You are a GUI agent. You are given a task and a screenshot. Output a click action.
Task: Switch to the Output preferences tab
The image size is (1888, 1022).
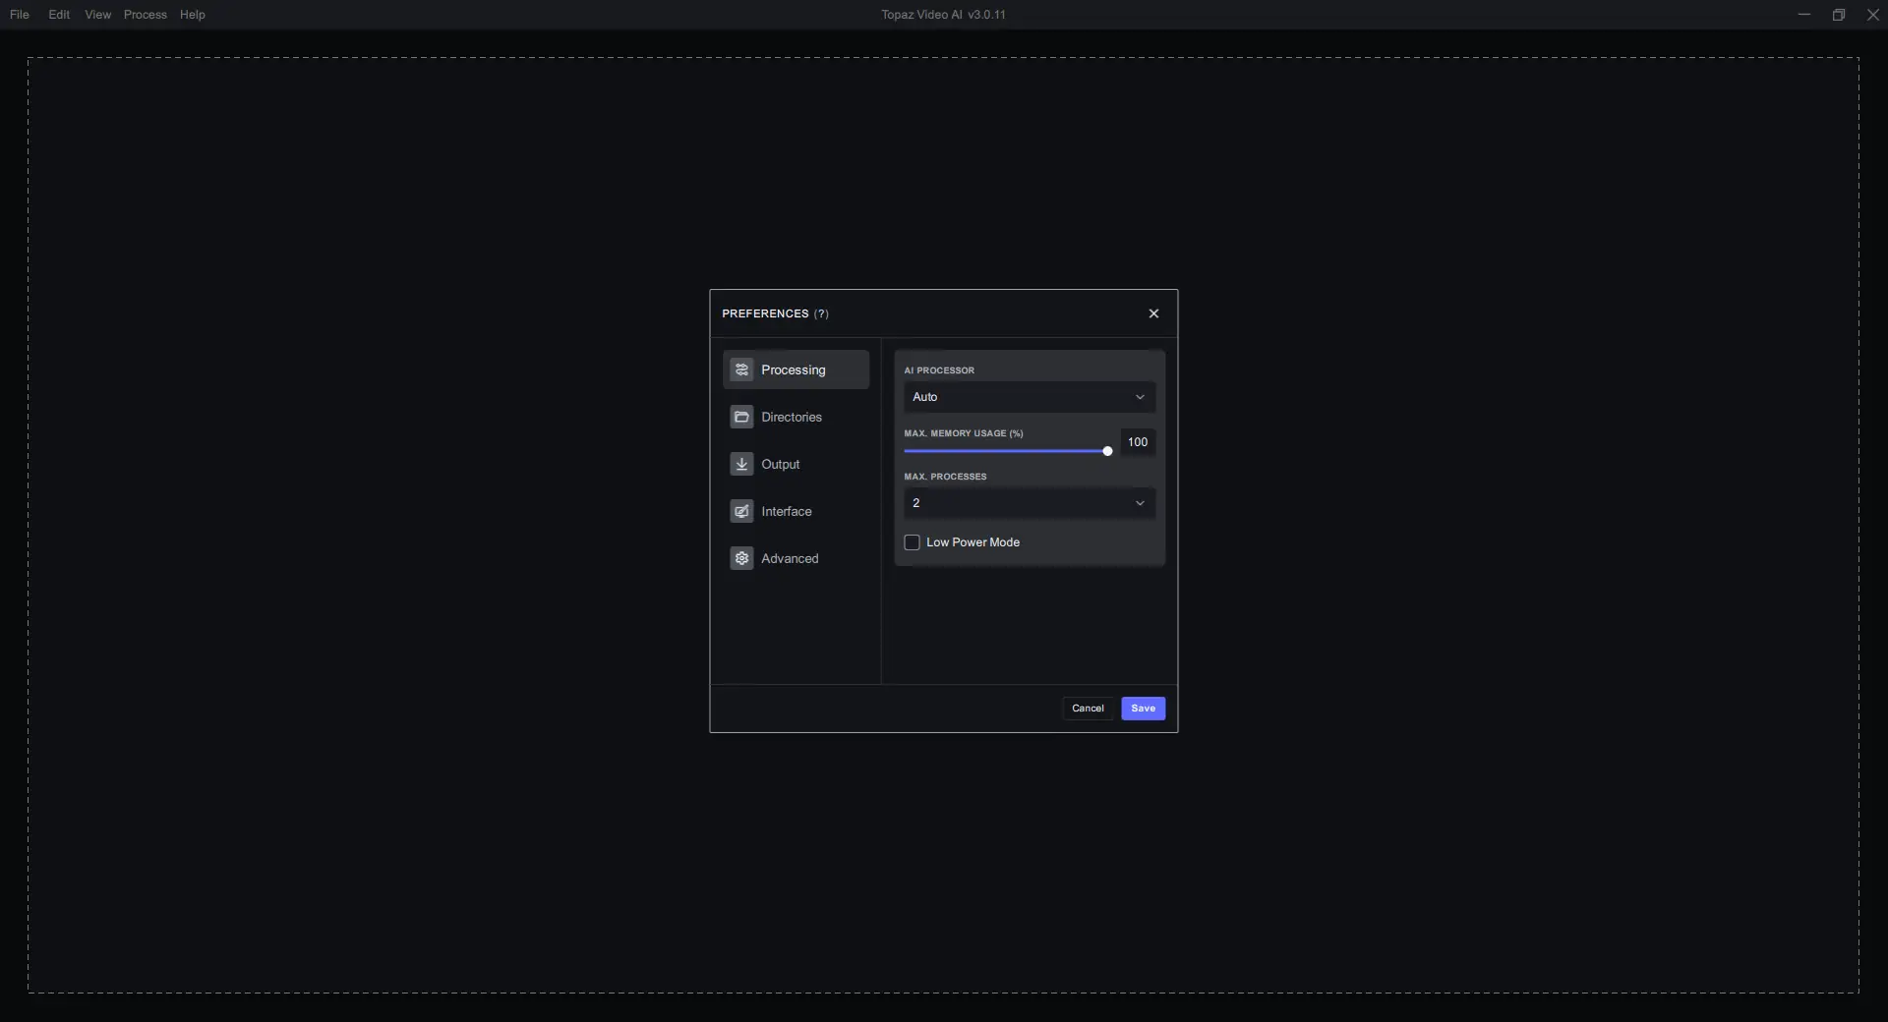(x=796, y=464)
